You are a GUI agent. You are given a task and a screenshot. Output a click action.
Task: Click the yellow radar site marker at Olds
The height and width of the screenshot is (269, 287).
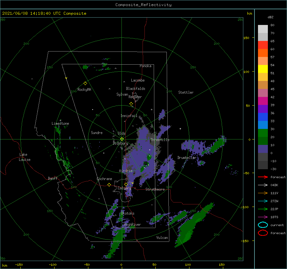pyautogui.click(x=122, y=139)
